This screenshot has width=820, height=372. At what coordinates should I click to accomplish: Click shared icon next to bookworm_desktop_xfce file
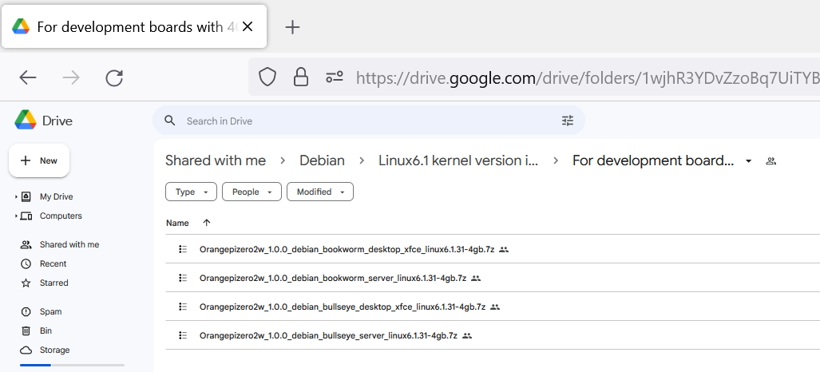point(504,250)
